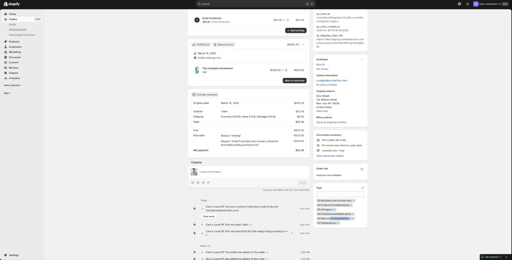Click the Fulfilled (2) status badge

click(x=201, y=45)
